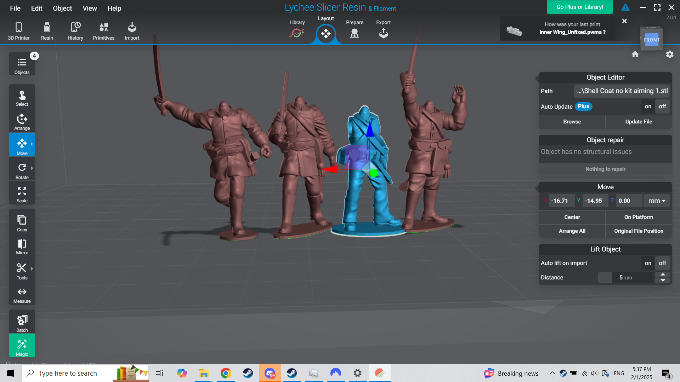This screenshot has height=382, width=680.
Task: Launch the Magic auto-setup tool
Action: [x=22, y=345]
